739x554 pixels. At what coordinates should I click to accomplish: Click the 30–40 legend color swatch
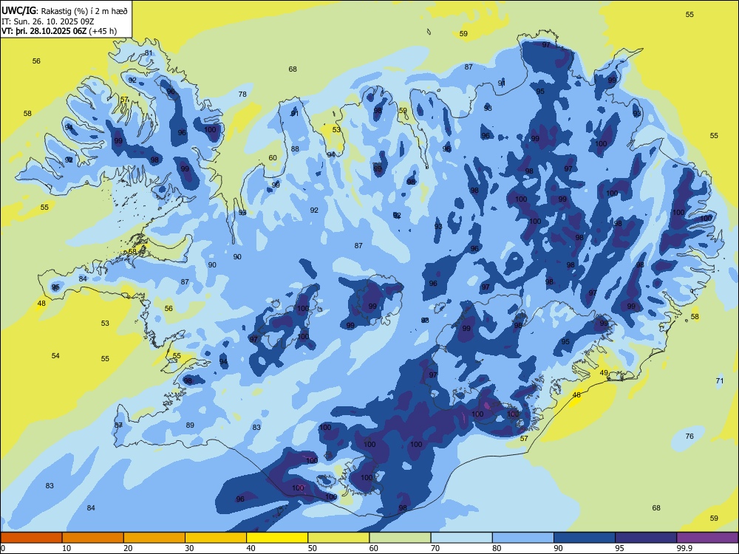[216, 538]
